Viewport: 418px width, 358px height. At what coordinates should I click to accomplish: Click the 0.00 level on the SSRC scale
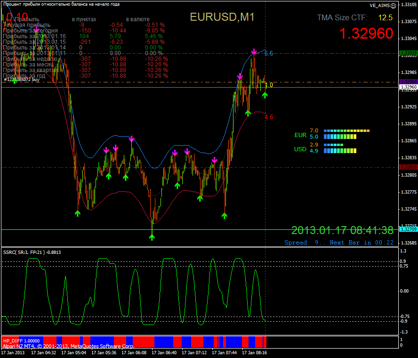404,291
